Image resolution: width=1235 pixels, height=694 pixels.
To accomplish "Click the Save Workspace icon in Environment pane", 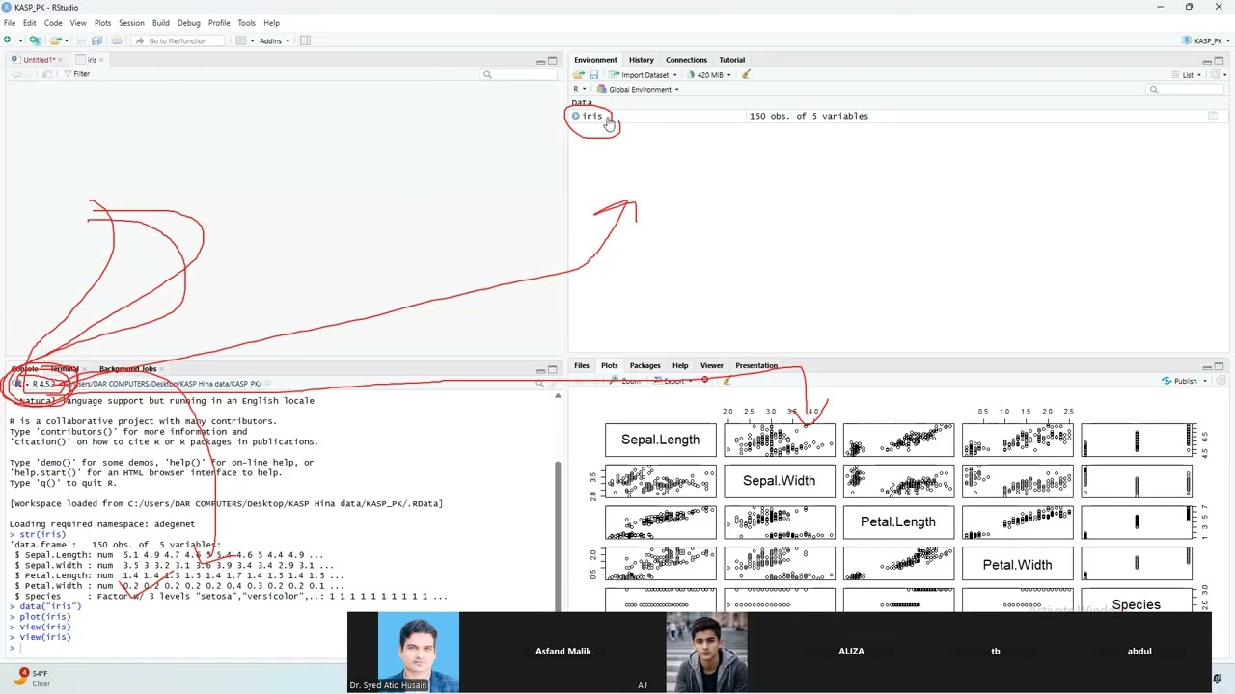I will click(593, 74).
